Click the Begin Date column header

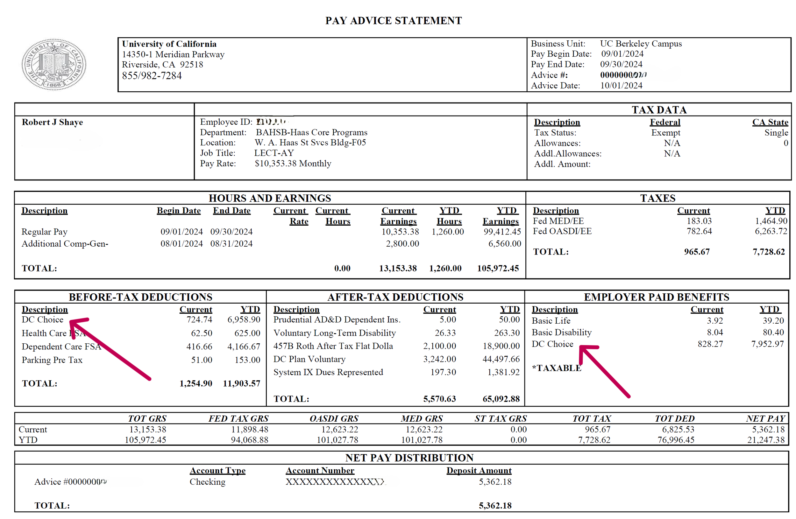click(179, 211)
